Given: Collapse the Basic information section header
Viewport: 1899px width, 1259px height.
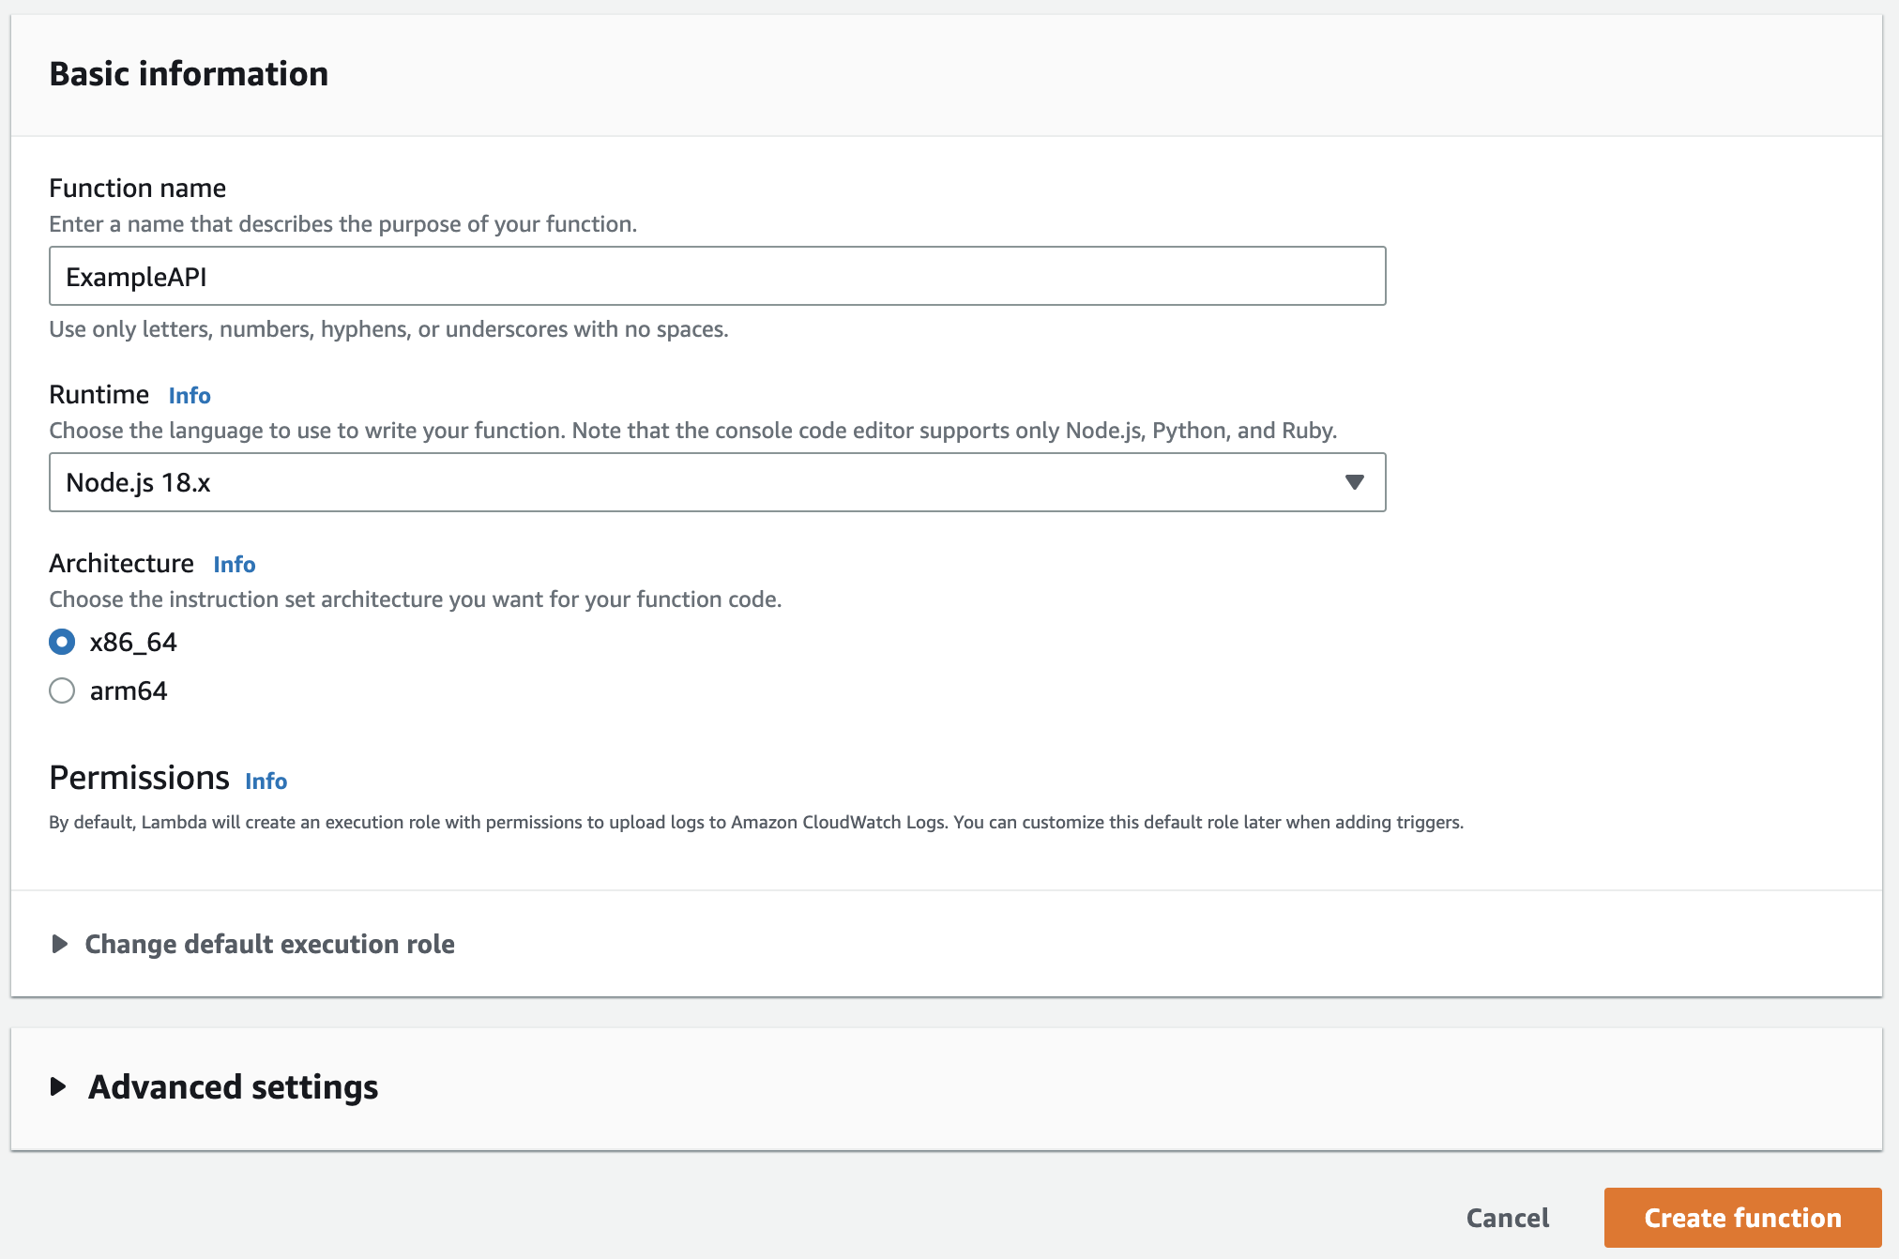Looking at the screenshot, I should point(189,73).
